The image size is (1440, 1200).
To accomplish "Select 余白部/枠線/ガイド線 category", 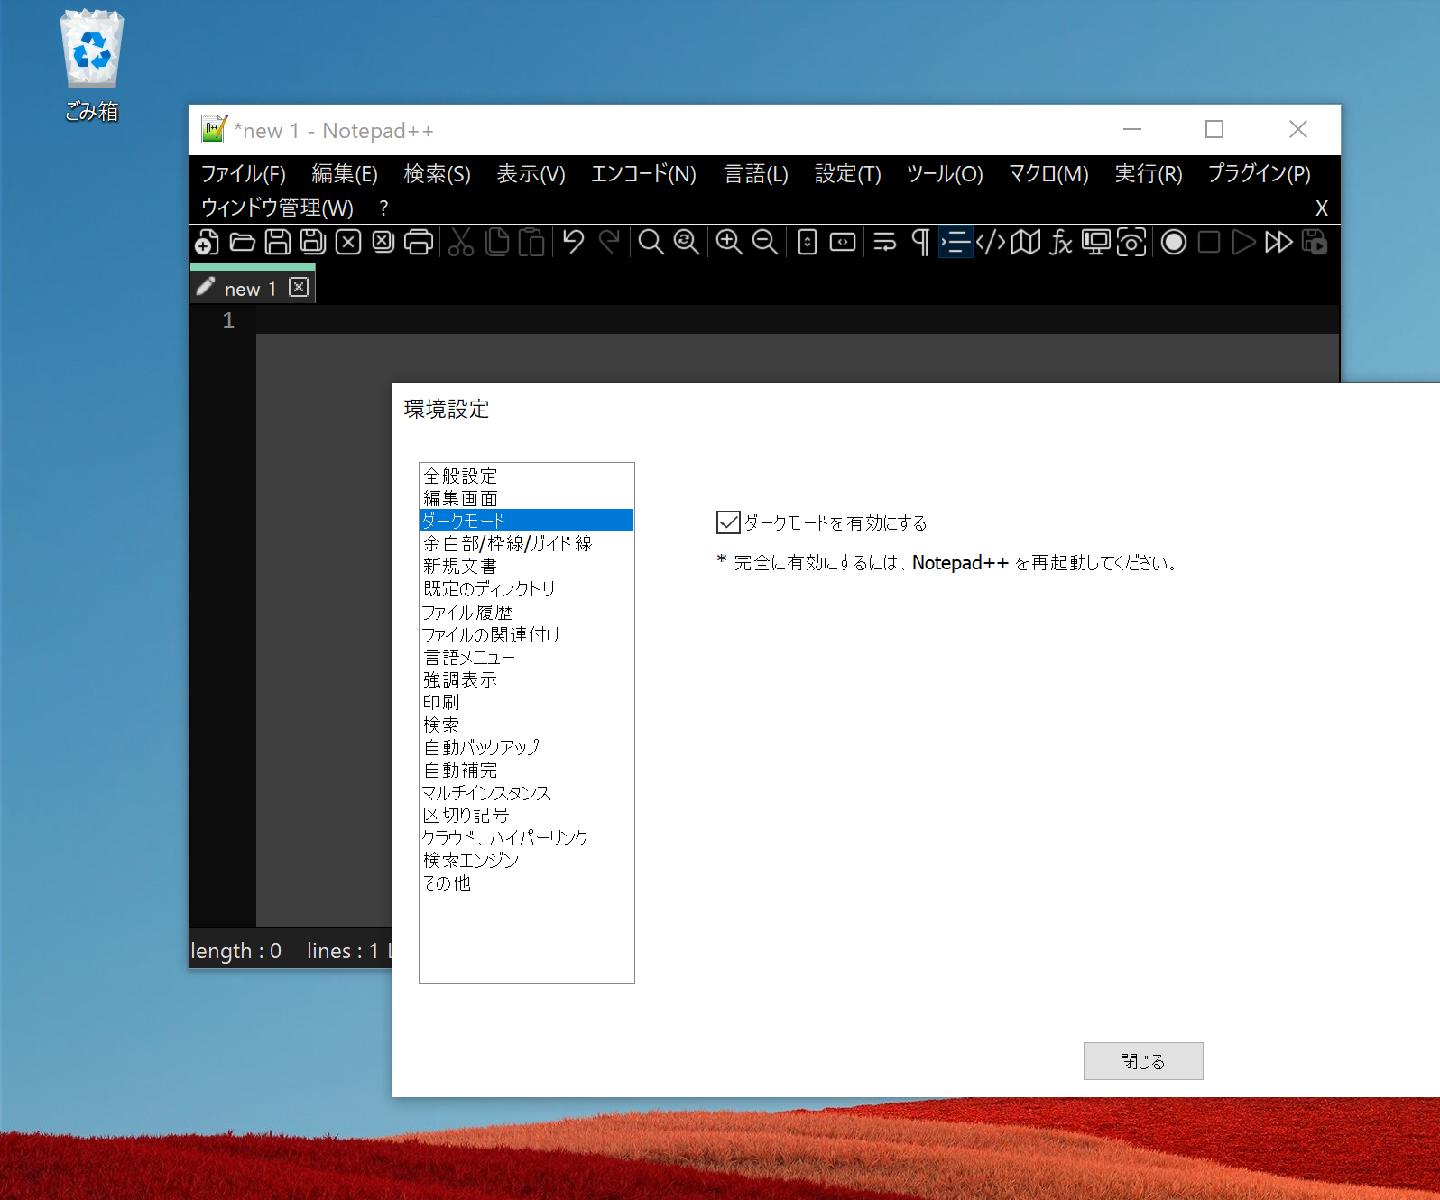I will tap(526, 543).
